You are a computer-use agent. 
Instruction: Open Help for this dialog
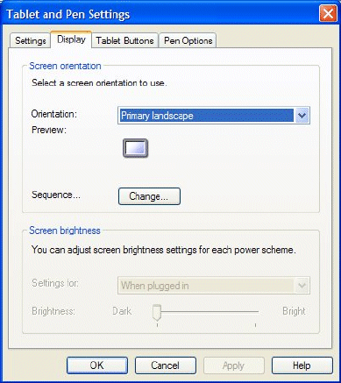coord(302,365)
